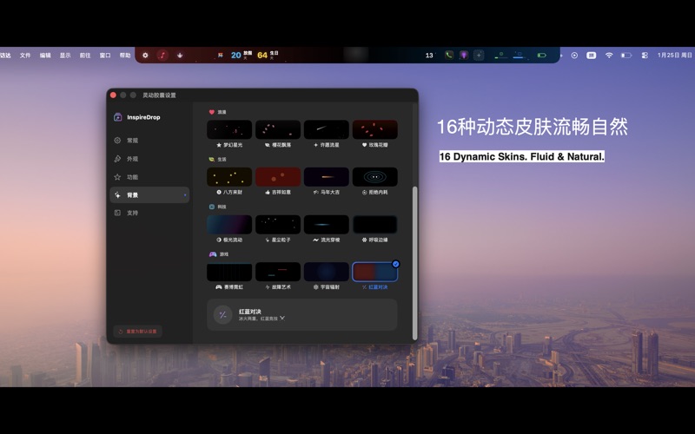The width and height of the screenshot is (695, 434).
Task: Choose the 吉祥如意 red skin thumbnail
Action: pos(278,177)
